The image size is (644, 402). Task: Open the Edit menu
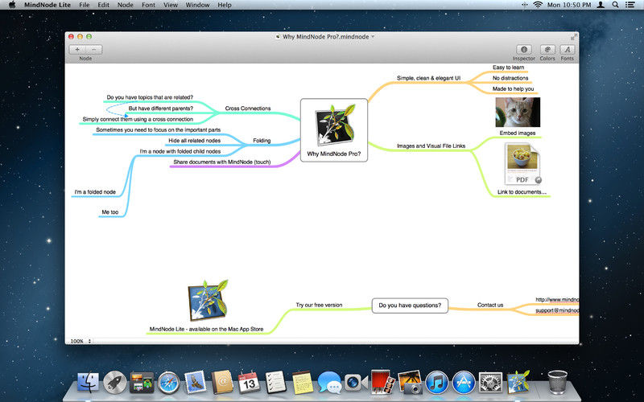104,5
